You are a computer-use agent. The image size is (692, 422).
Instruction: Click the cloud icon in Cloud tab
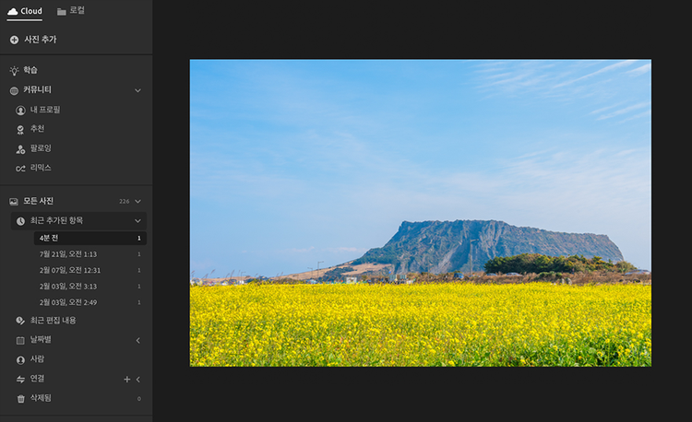coord(13,11)
